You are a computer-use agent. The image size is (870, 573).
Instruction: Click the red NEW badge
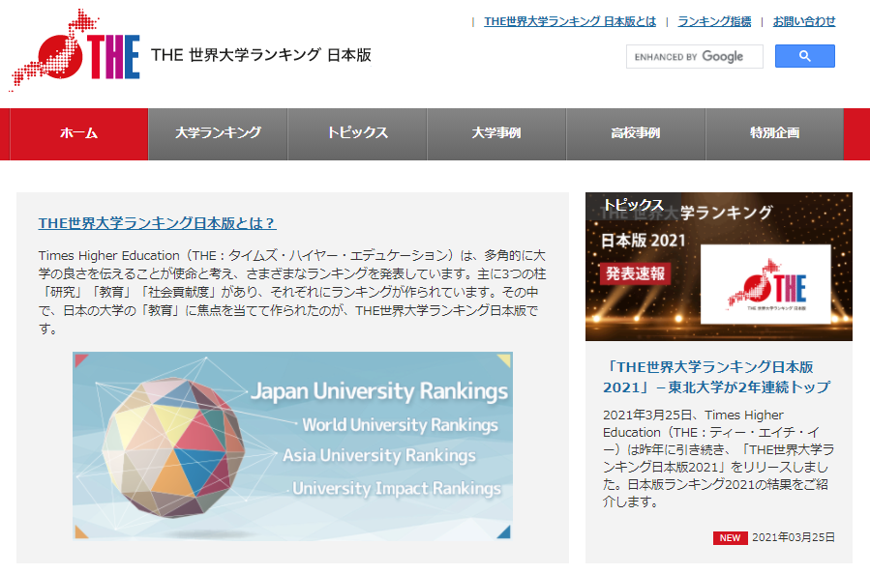click(730, 537)
